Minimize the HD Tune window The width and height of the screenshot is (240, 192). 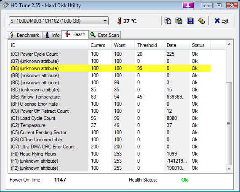[x=207, y=5]
